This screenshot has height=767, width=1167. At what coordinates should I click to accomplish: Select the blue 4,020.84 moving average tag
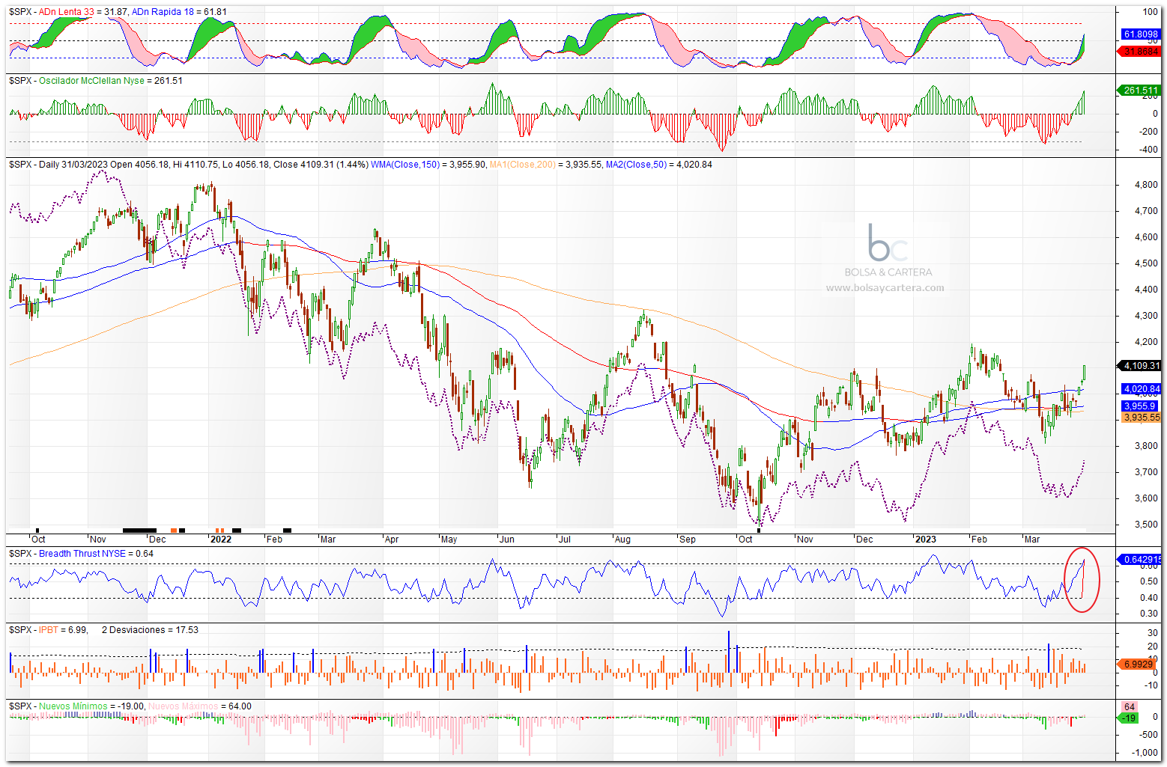[1141, 389]
